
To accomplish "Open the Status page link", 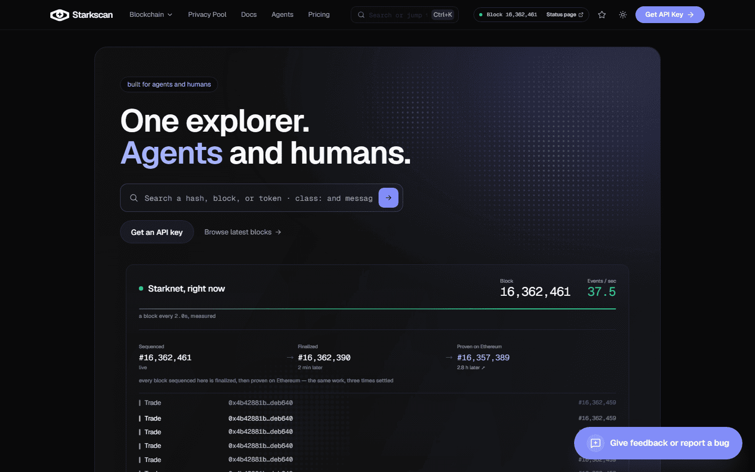I will tap(565, 15).
